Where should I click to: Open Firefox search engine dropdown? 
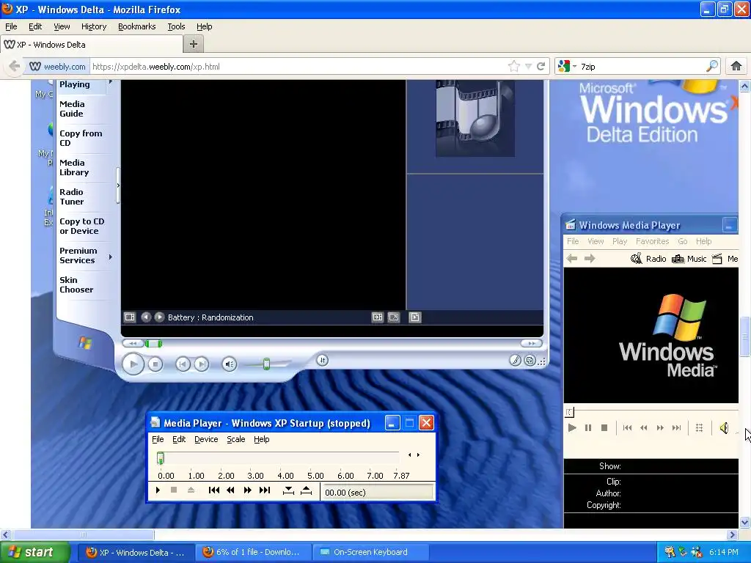click(568, 67)
